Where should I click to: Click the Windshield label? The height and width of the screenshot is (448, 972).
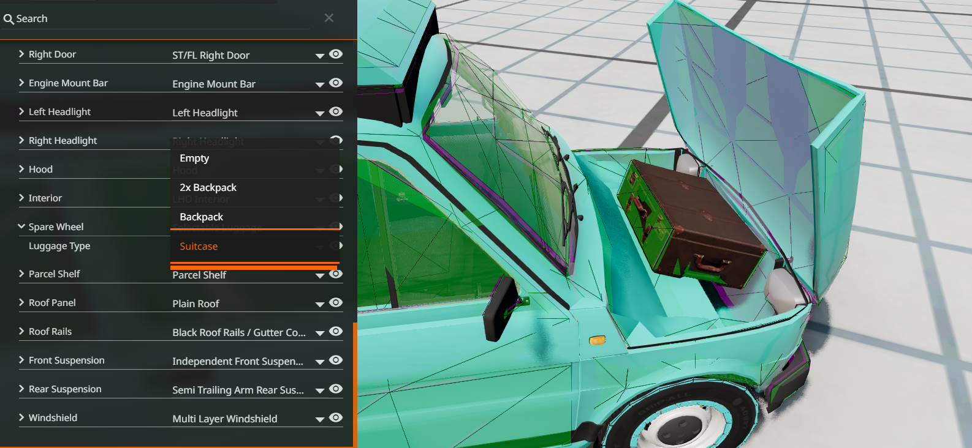point(53,417)
